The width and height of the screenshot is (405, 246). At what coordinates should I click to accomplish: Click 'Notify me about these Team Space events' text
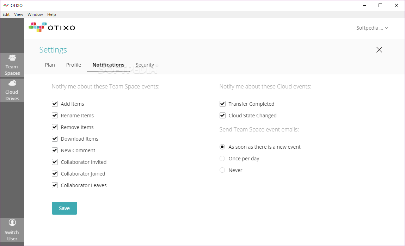click(105, 86)
